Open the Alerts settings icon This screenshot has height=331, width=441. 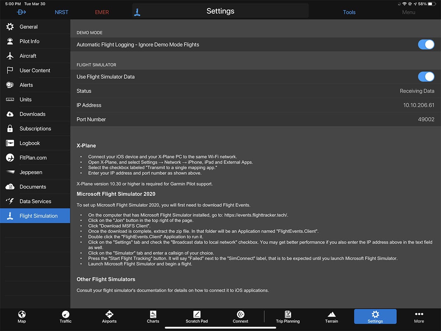pyautogui.click(x=10, y=85)
